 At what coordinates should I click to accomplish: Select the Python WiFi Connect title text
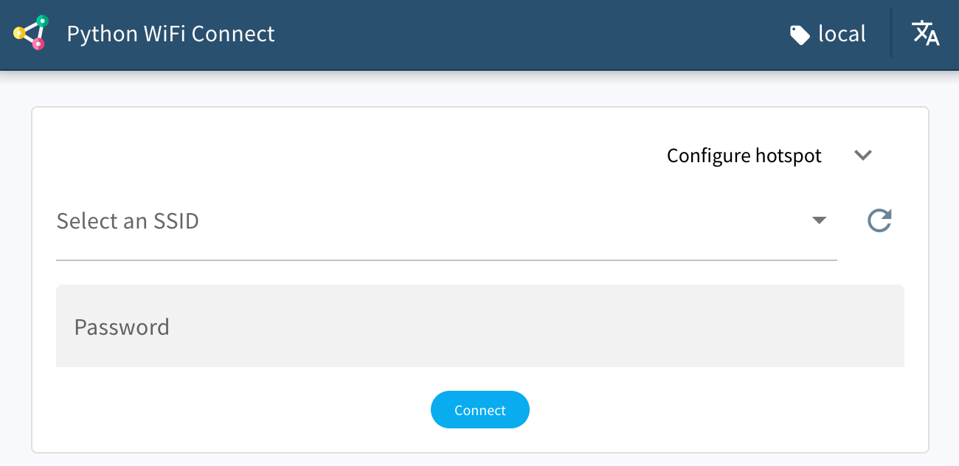click(170, 33)
